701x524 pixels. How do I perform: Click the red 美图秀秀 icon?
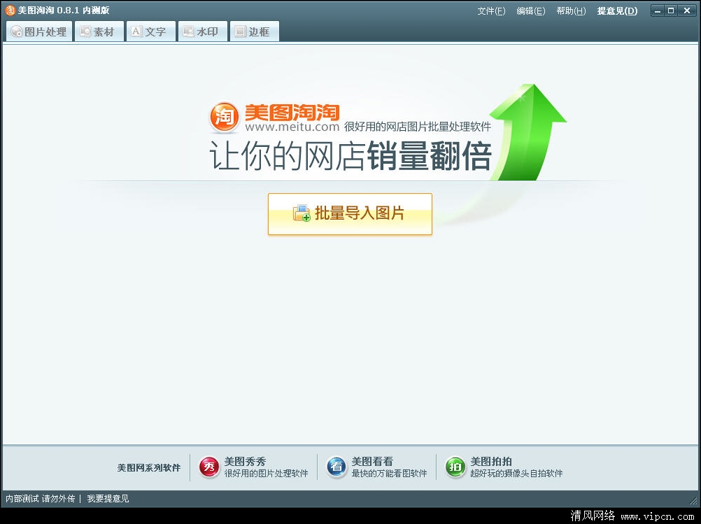point(208,467)
